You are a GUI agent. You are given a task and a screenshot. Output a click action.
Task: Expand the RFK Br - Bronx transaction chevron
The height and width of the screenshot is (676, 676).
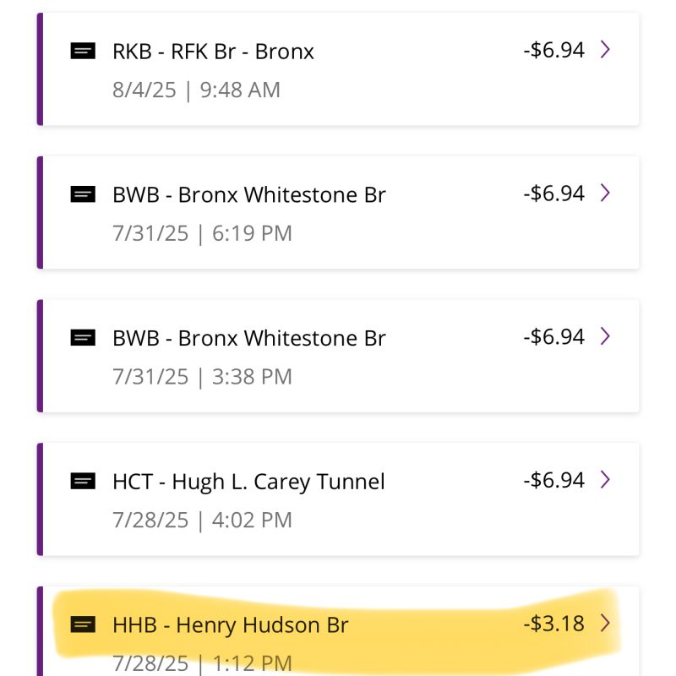coord(605,50)
